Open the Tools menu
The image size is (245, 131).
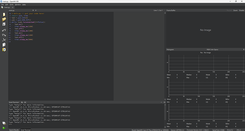(x=11, y=5)
